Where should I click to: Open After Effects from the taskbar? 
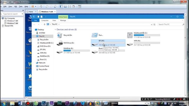click(x=52, y=103)
